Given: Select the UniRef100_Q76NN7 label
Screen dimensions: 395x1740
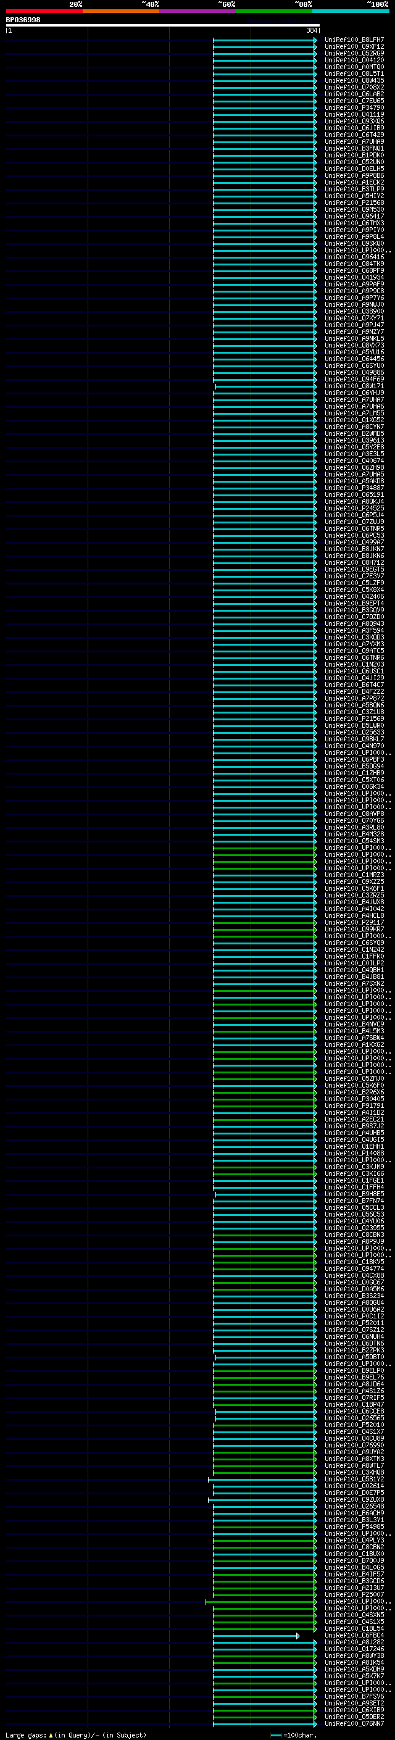Looking at the screenshot, I should click(354, 1724).
